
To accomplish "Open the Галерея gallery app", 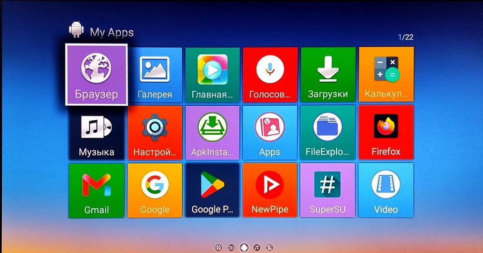I will pyautogui.click(x=155, y=75).
